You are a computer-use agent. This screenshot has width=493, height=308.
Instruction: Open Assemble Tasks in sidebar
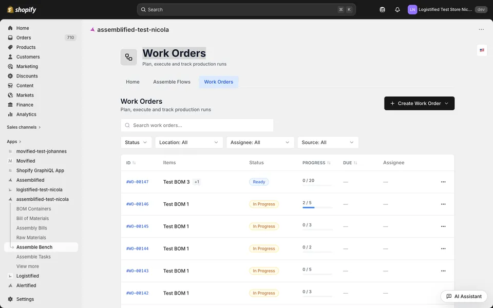click(x=34, y=257)
